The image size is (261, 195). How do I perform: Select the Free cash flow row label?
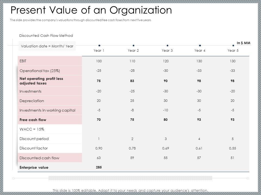pos(33,120)
